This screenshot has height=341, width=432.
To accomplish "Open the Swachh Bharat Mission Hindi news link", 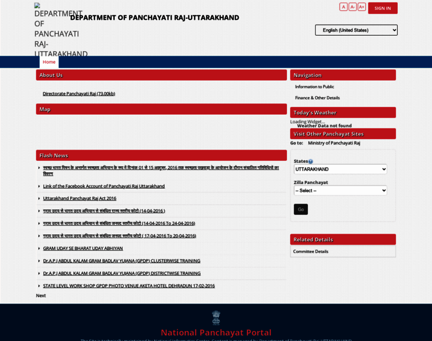I will (x=161, y=170).
